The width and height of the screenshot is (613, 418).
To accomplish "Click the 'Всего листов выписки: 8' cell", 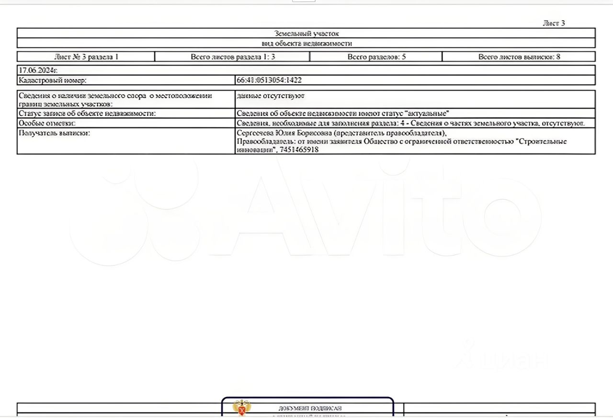I will (x=519, y=56).
